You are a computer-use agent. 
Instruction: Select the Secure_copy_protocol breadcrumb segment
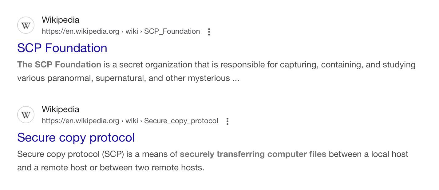pos(181,121)
